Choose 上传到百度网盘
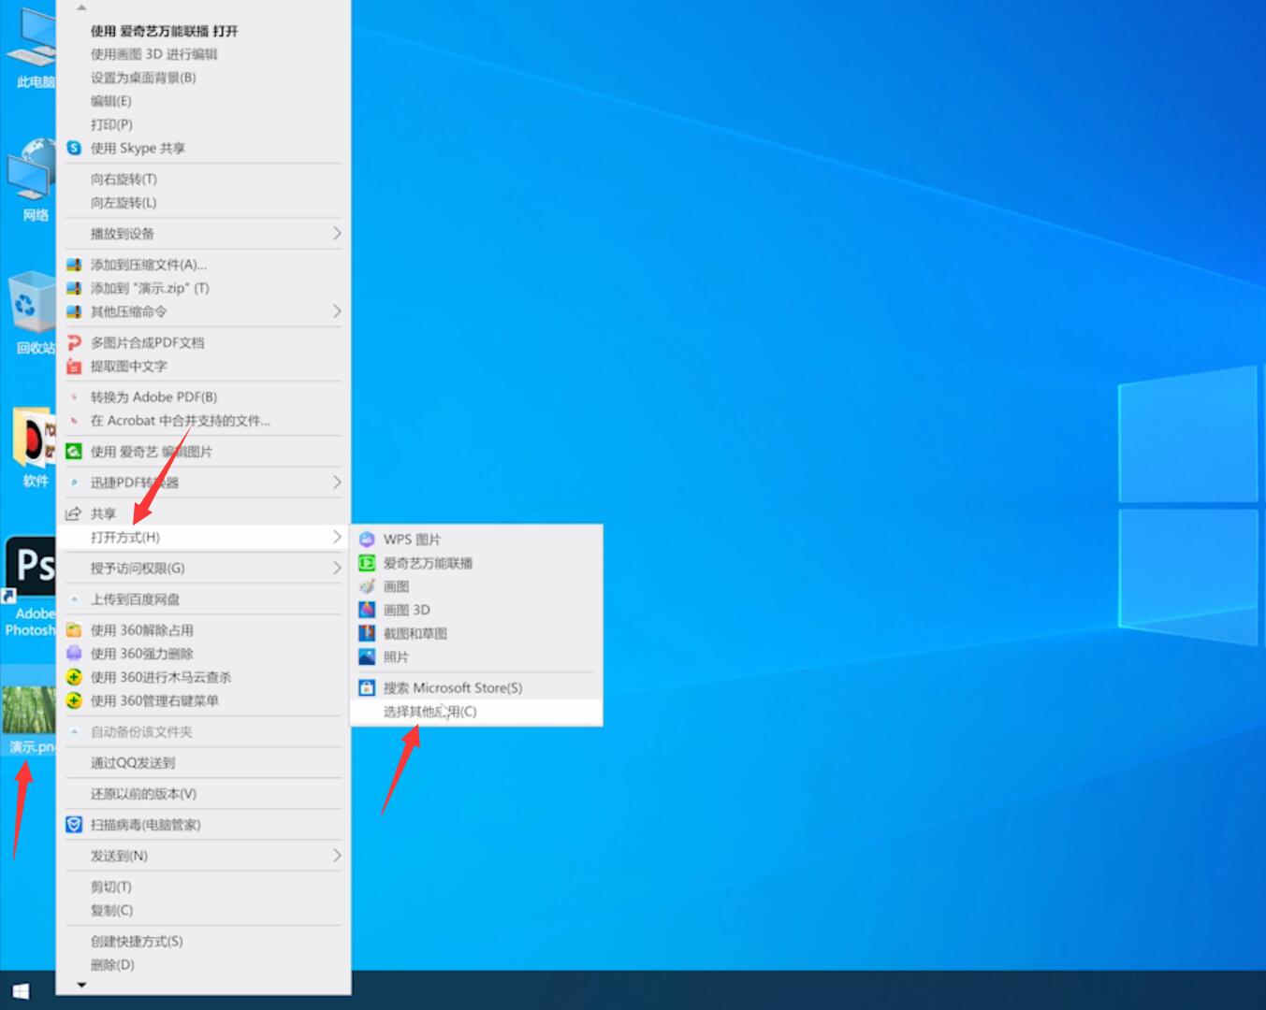This screenshot has width=1266, height=1010. (135, 599)
